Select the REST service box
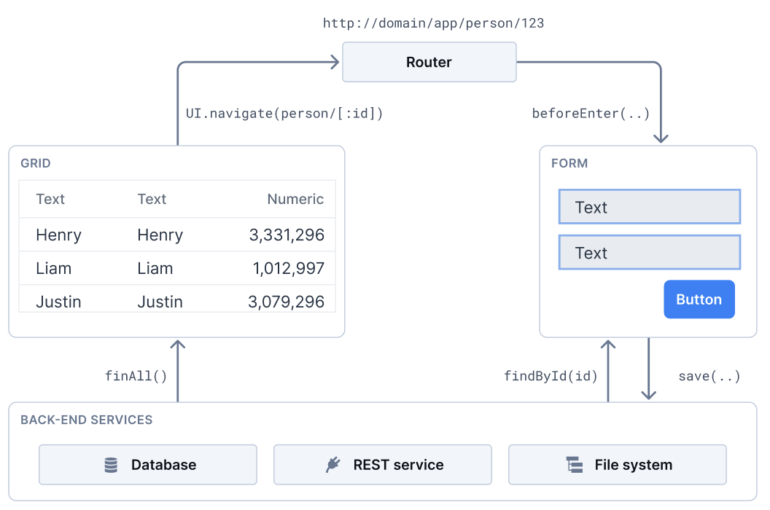The image size is (770, 510). tap(382, 465)
